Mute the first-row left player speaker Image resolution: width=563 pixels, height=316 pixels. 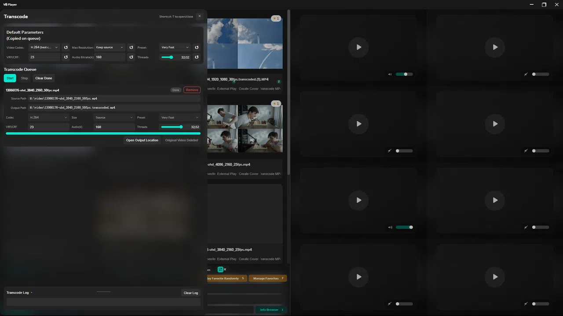pyautogui.click(x=390, y=74)
